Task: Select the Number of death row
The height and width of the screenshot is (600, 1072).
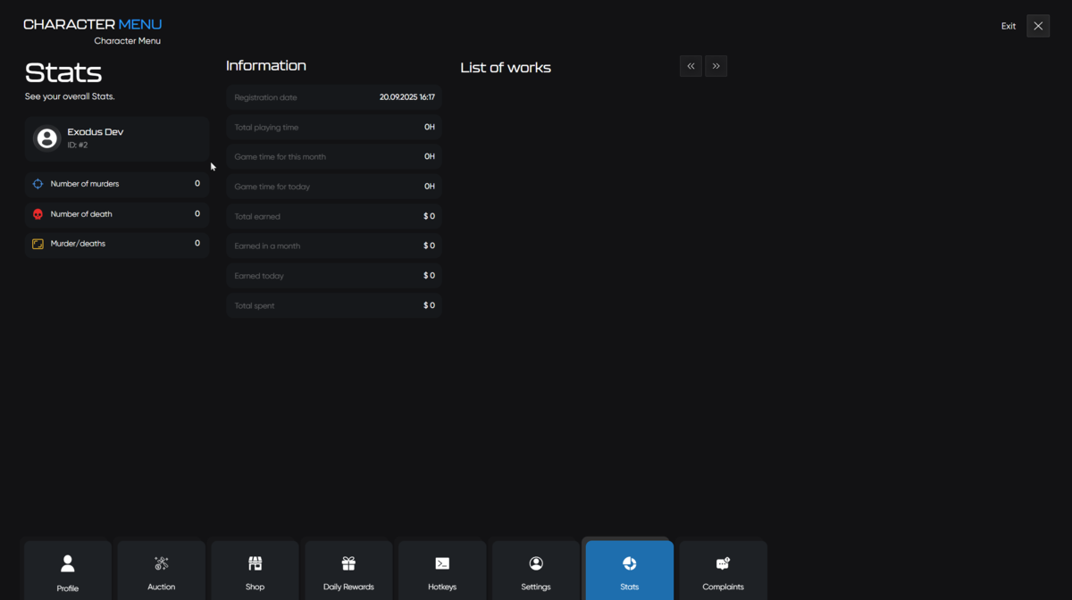Action: click(117, 214)
